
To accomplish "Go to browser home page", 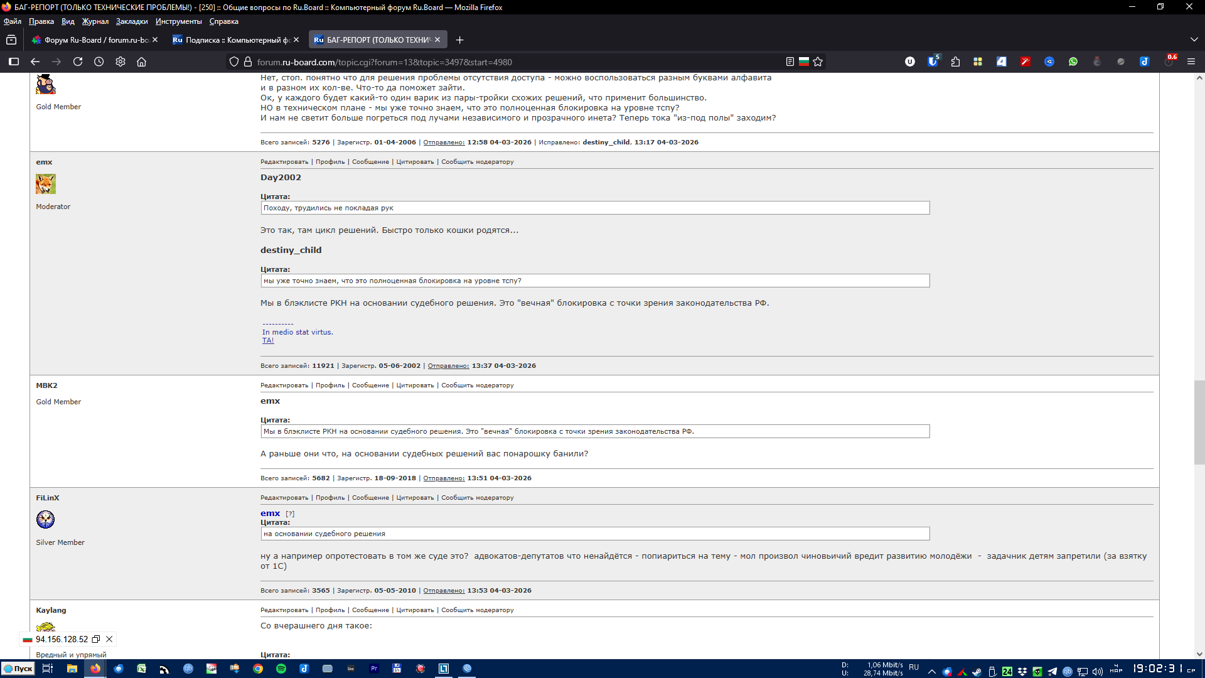I will click(142, 62).
